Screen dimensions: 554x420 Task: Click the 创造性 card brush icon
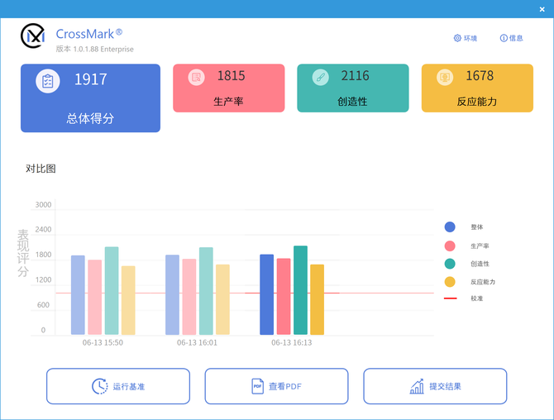click(320, 77)
